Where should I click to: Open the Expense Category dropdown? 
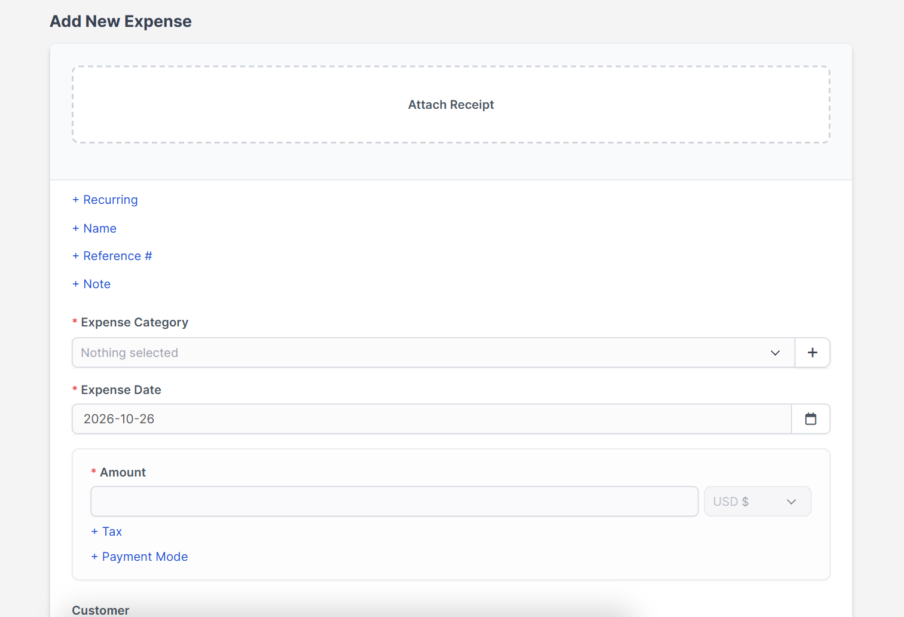point(433,353)
